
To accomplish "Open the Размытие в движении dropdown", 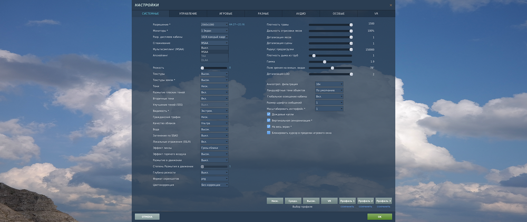I will click(x=214, y=160).
